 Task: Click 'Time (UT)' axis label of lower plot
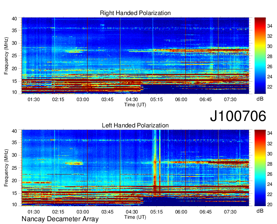coord(135,217)
